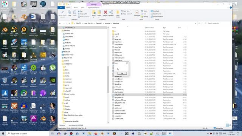242x136 pixels.
Task: Select Local Disk (C:) in navigation tree
Action: point(70,28)
